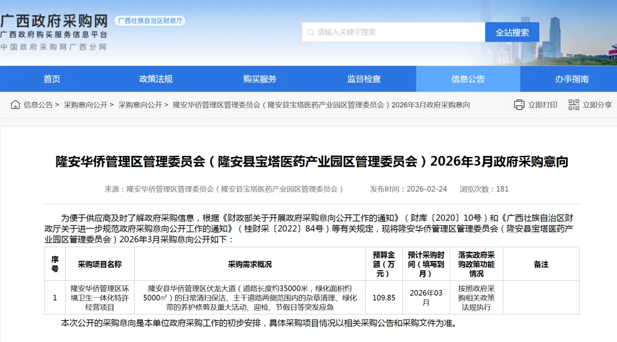Image resolution: width=617 pixels, height=342 pixels.
Task: Click the 浏览次数：181 text
Action: tap(484, 189)
